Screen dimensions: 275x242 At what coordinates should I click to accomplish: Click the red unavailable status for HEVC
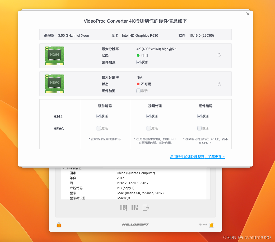click(144, 84)
